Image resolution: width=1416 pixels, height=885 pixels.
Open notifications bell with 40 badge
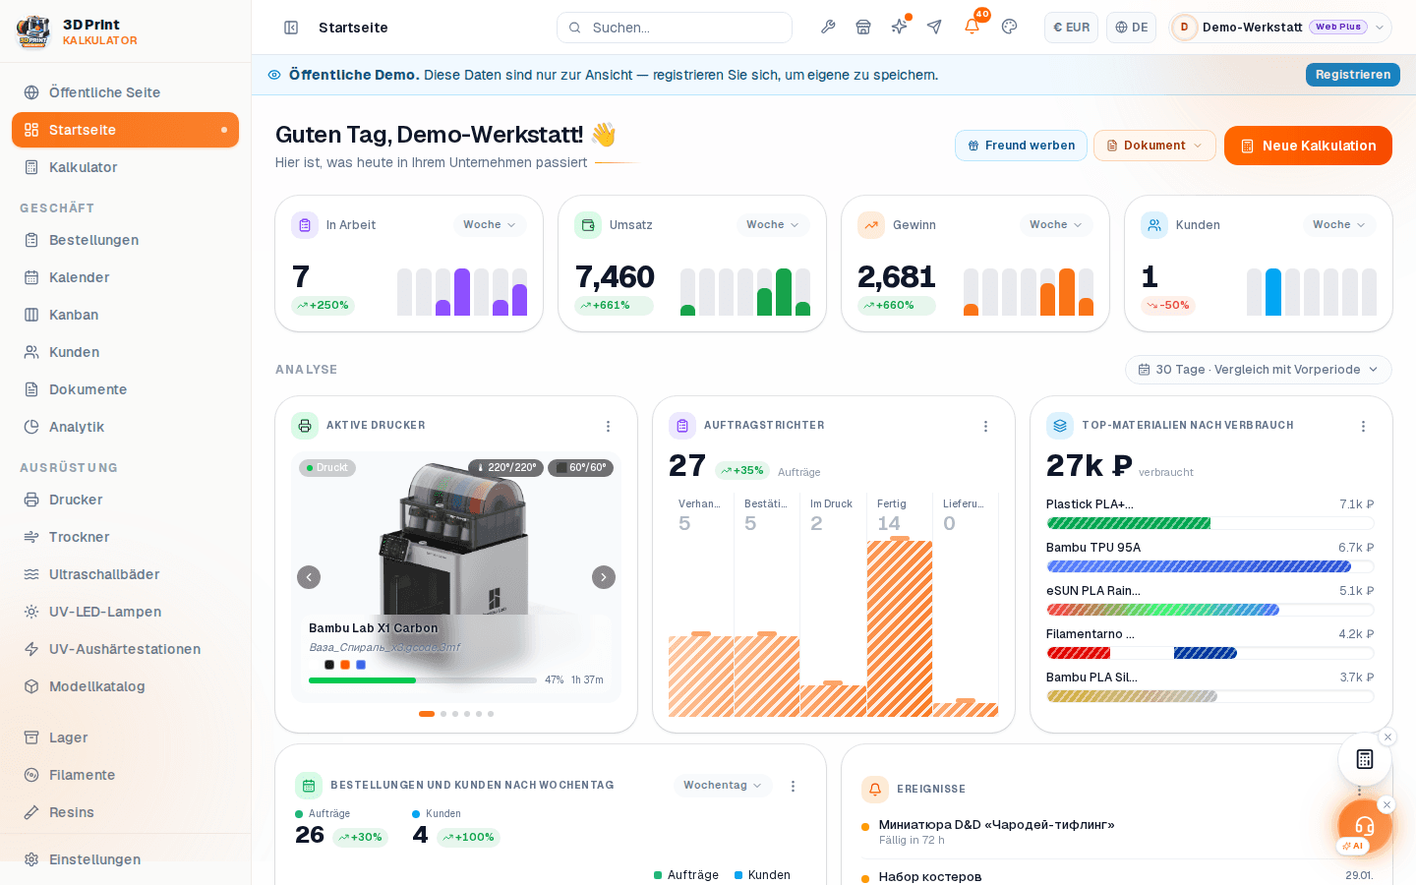tap(972, 27)
